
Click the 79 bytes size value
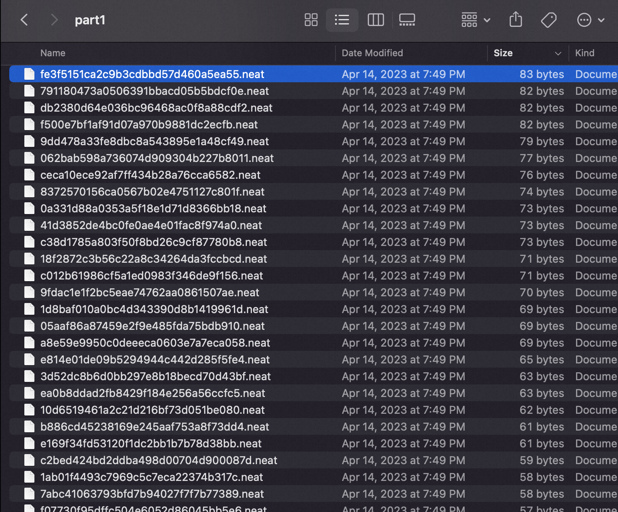(542, 141)
